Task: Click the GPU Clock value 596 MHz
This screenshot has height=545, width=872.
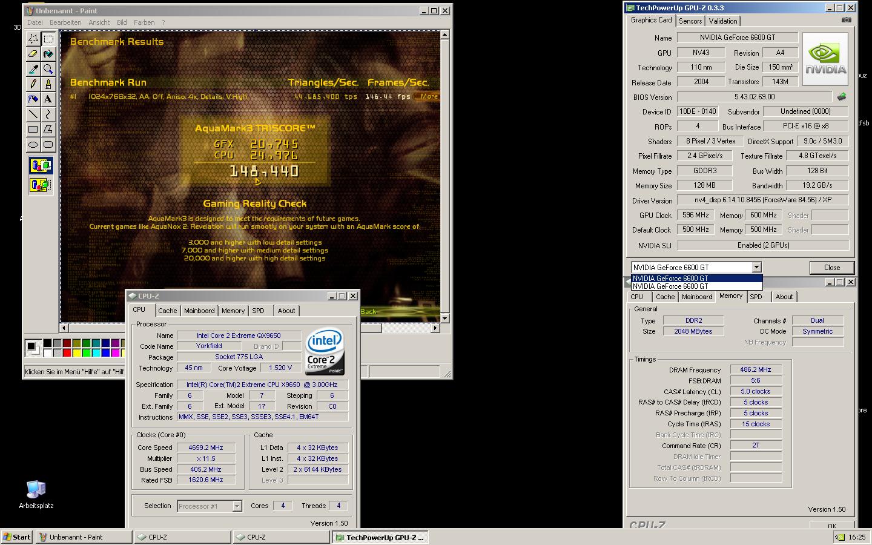Action: pos(696,215)
